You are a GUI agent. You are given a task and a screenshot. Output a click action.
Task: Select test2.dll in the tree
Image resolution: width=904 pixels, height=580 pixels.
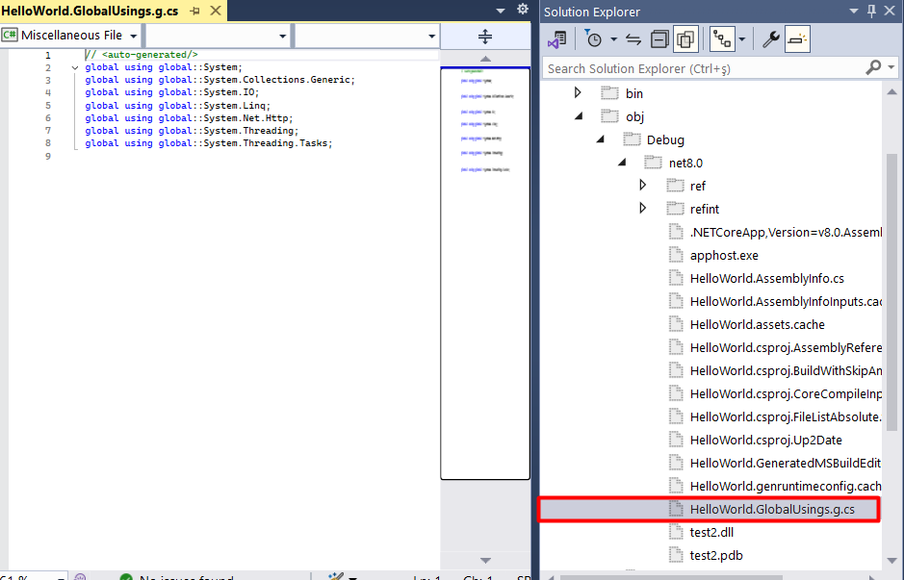click(711, 532)
